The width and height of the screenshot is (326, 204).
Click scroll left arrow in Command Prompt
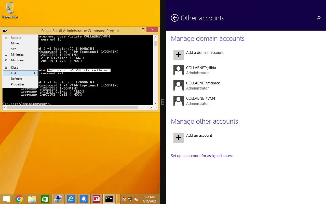(5, 108)
